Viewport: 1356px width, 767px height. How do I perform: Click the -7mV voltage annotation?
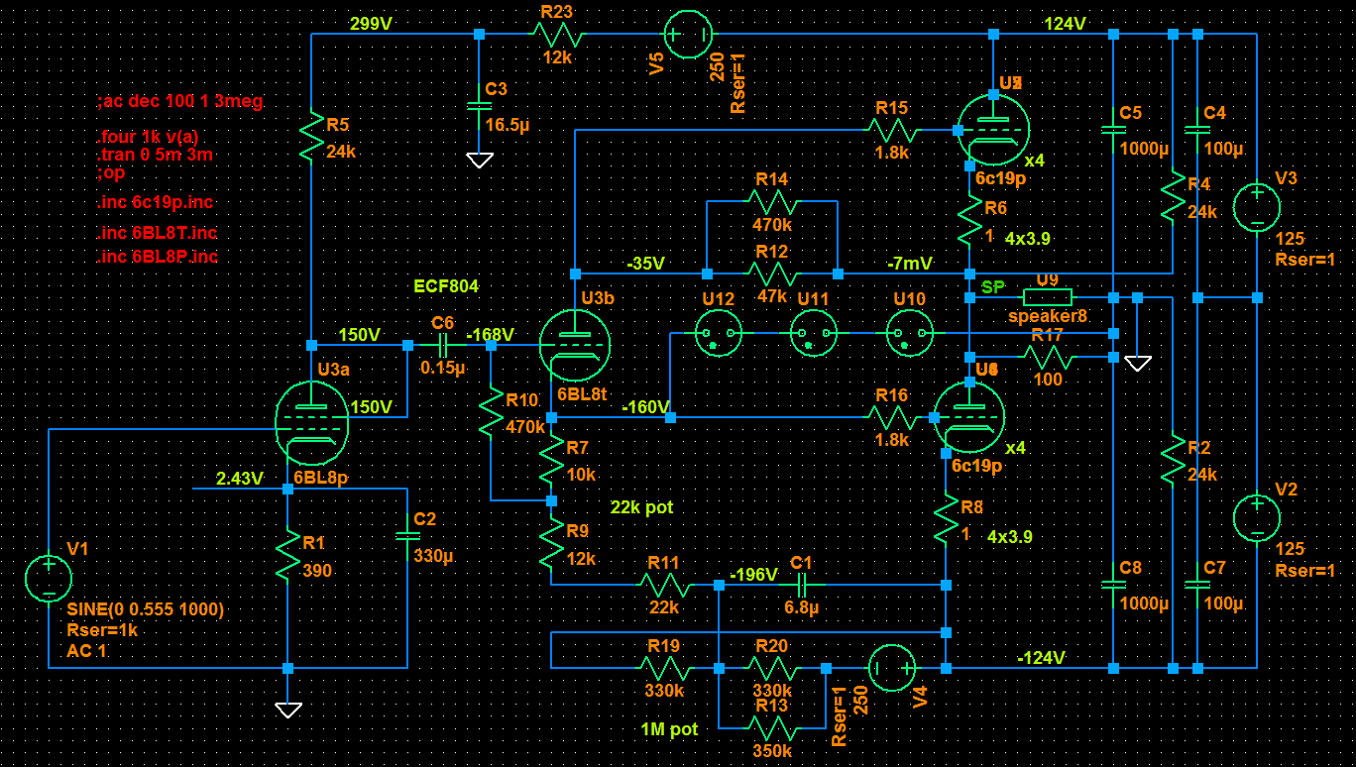coord(910,264)
